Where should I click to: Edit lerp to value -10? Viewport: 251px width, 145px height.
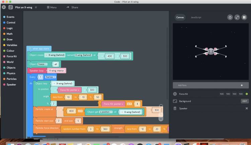pos(83,97)
